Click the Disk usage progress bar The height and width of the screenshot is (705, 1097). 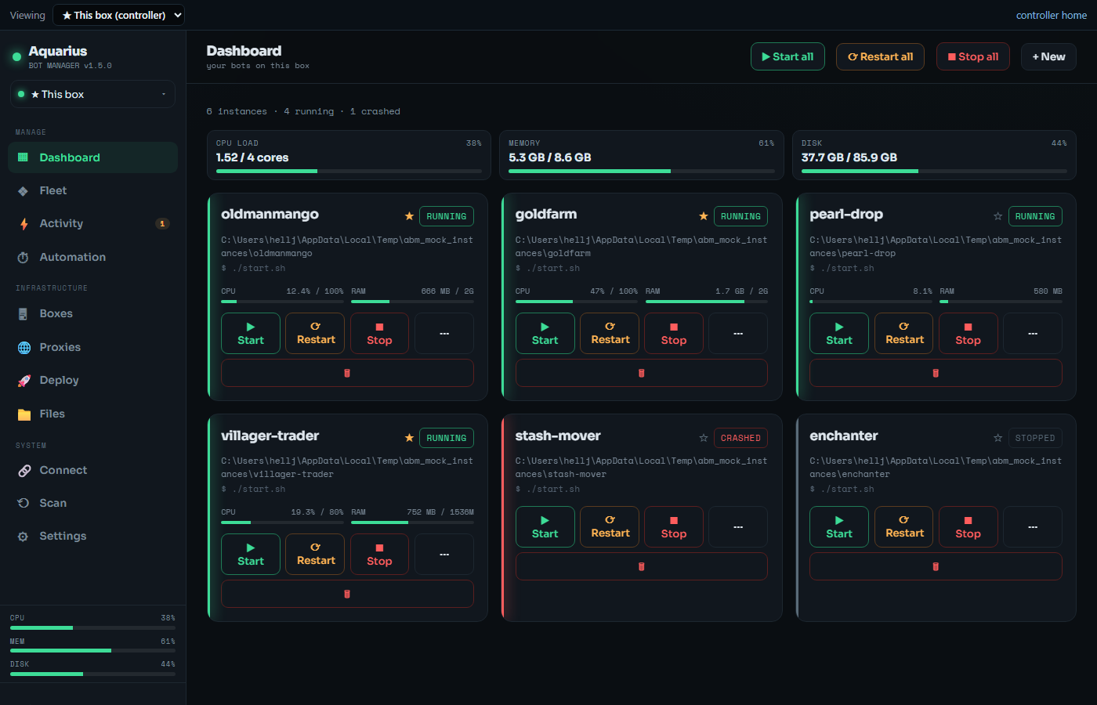point(934,171)
